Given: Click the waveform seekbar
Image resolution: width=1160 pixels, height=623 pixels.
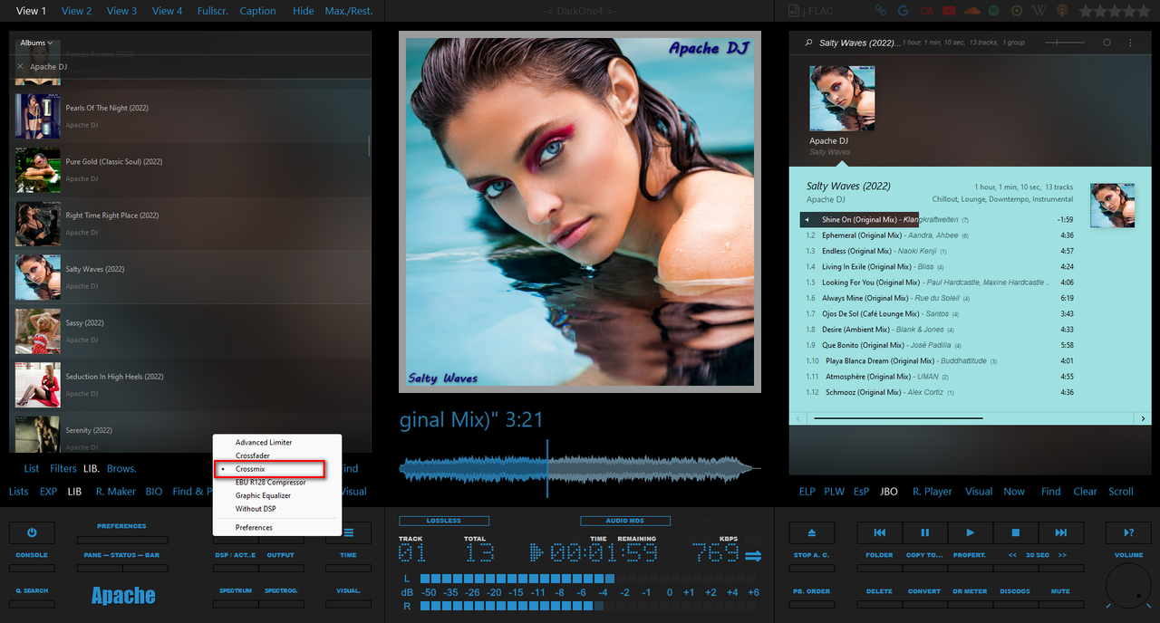Looking at the screenshot, I should tap(580, 468).
